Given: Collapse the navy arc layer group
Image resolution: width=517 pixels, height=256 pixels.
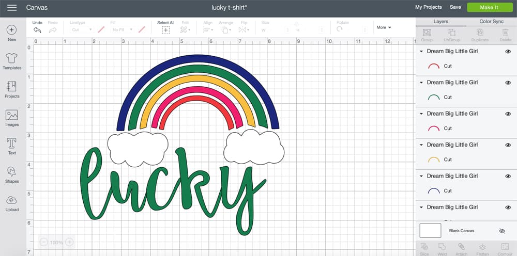Looking at the screenshot, I should pos(421,177).
